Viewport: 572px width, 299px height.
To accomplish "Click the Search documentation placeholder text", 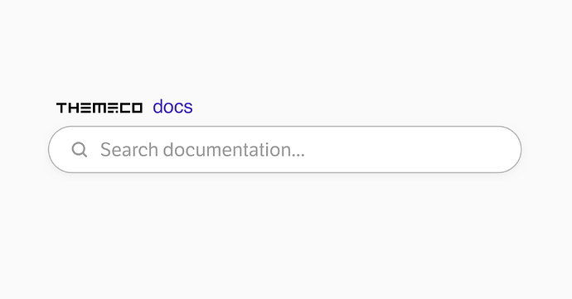I will tap(202, 149).
